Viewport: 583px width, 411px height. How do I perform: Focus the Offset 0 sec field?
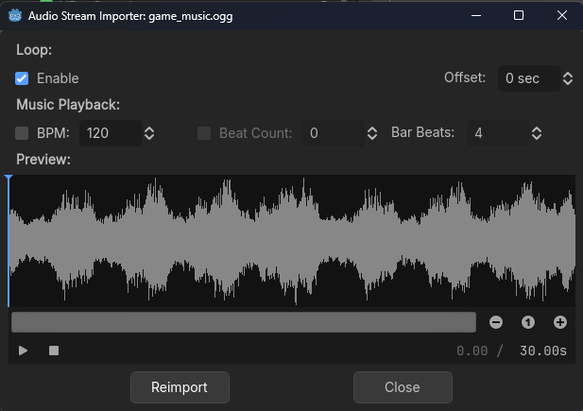coord(529,78)
